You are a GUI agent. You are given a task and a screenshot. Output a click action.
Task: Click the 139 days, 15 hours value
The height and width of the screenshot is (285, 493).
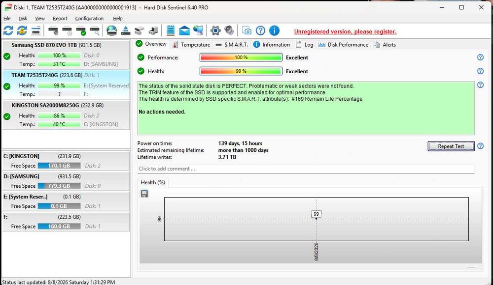(240, 143)
